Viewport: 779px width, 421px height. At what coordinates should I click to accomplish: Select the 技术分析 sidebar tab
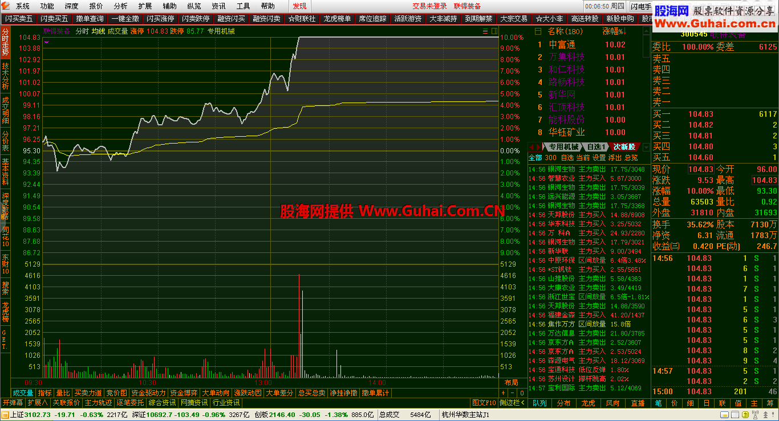5,76
